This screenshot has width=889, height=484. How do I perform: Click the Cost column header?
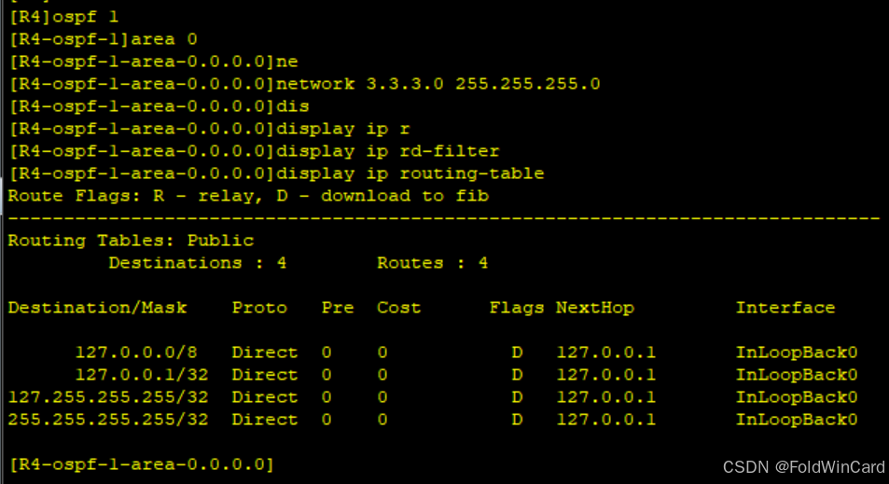point(398,308)
